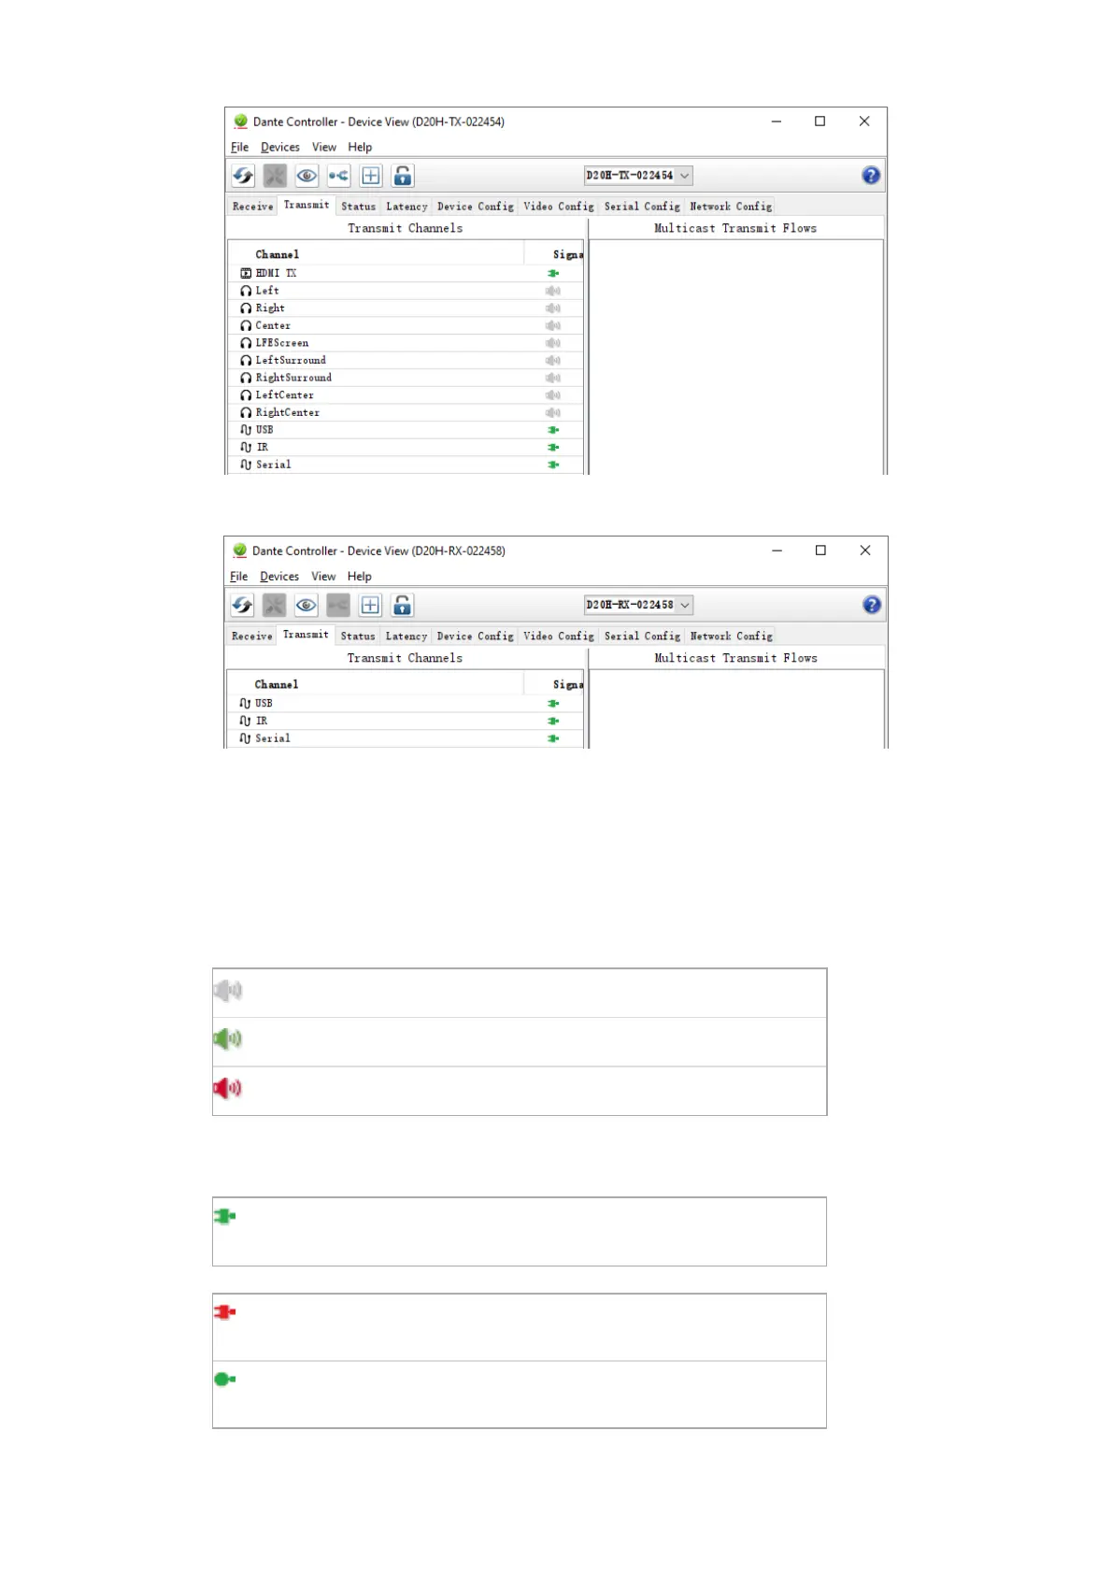Open the View menu in TX window
Screen dimensions: 1112x1574
pos(324,147)
